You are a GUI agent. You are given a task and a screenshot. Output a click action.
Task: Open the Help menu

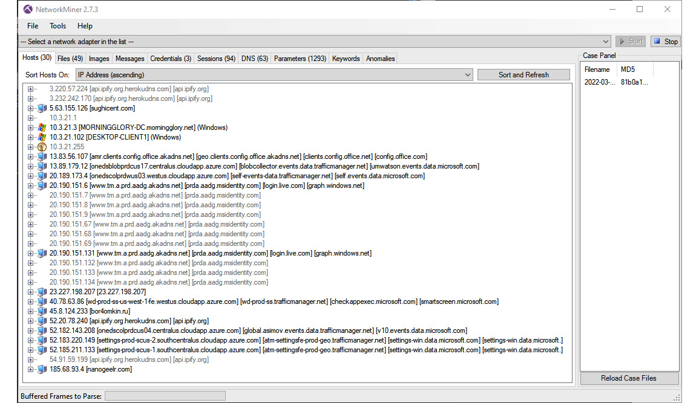click(85, 26)
